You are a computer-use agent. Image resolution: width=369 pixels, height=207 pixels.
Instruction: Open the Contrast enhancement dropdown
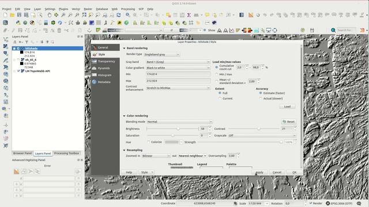click(178, 88)
